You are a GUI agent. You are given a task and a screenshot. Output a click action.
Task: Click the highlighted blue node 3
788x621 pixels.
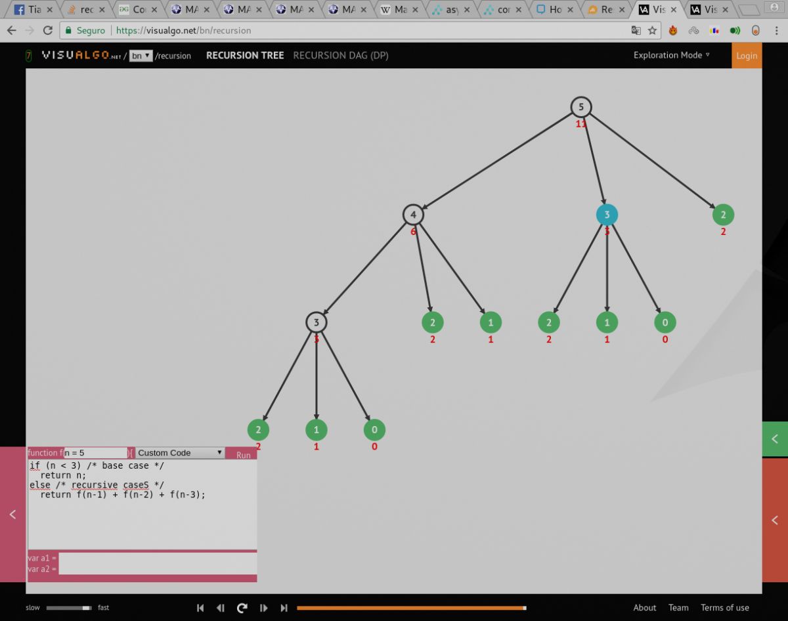pyautogui.click(x=607, y=215)
